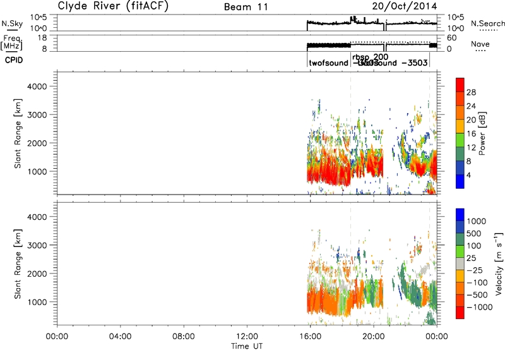The image size is (505, 350).
Task: Click the "Power [dB]" colorbar title
Action: click(x=482, y=133)
